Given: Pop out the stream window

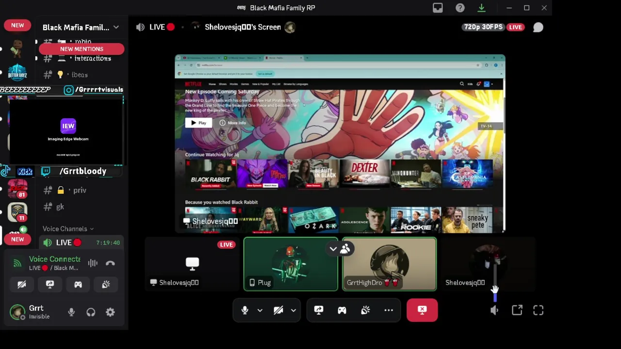Looking at the screenshot, I should [x=517, y=310].
